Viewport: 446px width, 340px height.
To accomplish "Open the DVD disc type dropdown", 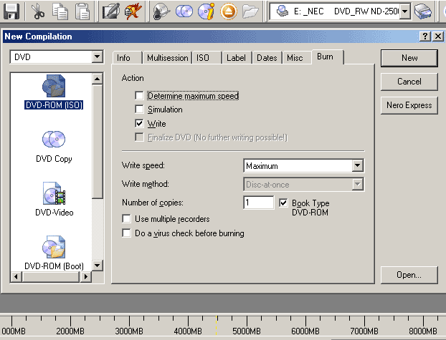I will click(x=97, y=57).
